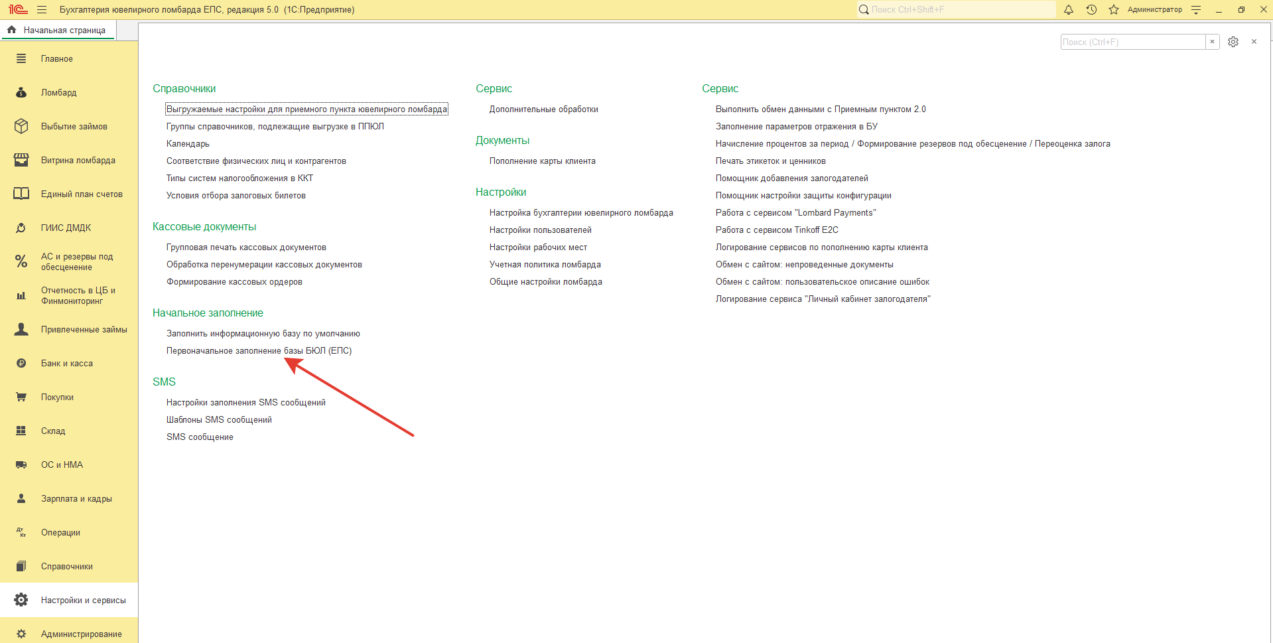
Task: Click the Единый план счетов book icon
Action: tap(21, 194)
